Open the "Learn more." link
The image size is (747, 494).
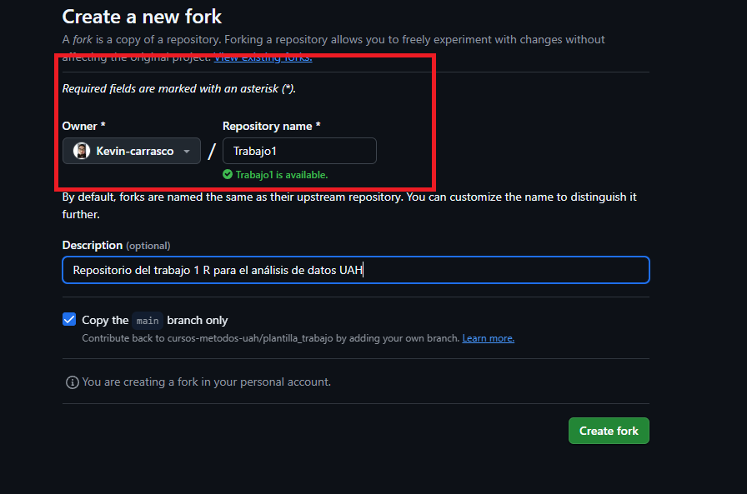tap(489, 338)
